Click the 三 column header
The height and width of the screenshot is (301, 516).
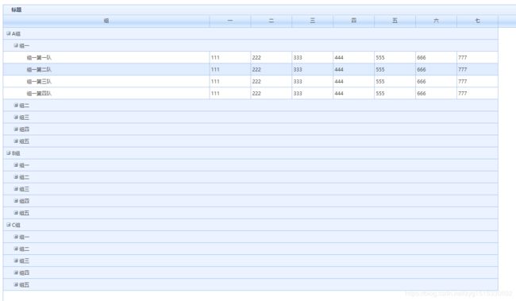pos(312,21)
